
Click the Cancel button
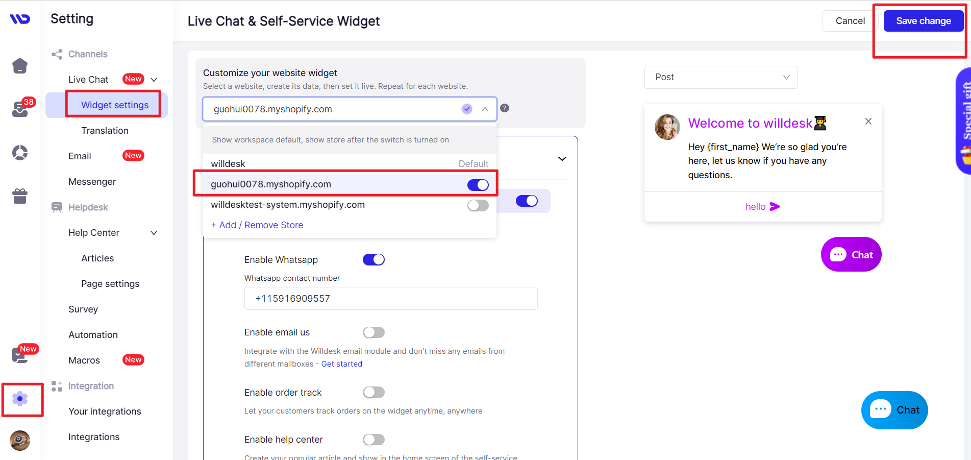coord(850,21)
